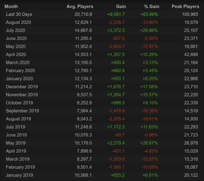Click the Avg. Players column header
204x181 pixels.
[80, 7]
